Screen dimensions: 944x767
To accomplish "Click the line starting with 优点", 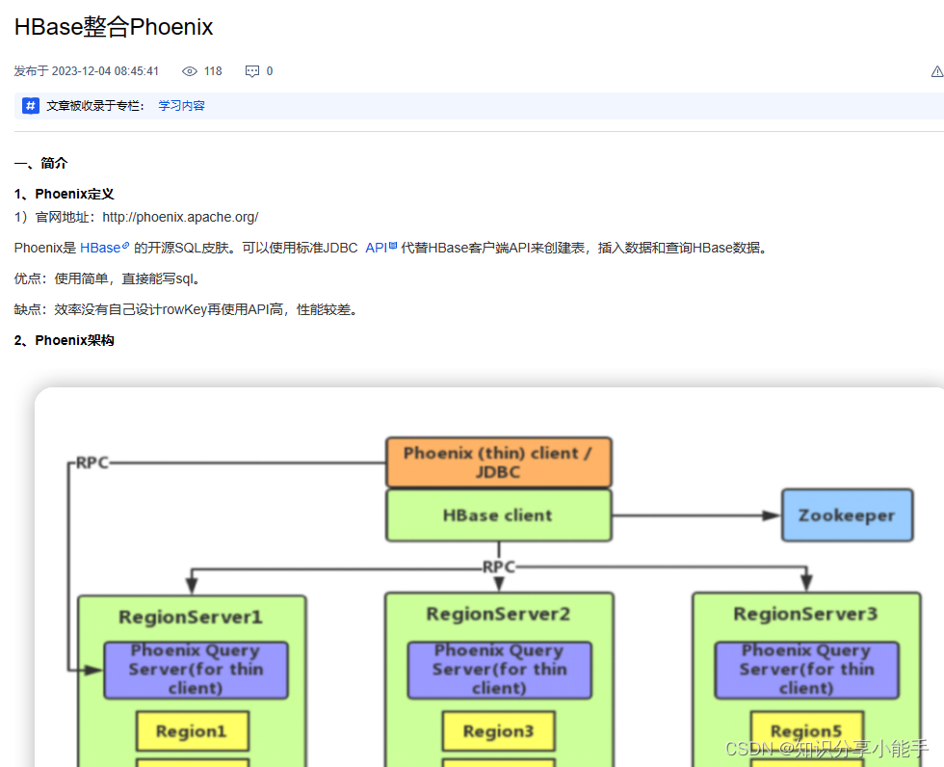I will tap(107, 278).
